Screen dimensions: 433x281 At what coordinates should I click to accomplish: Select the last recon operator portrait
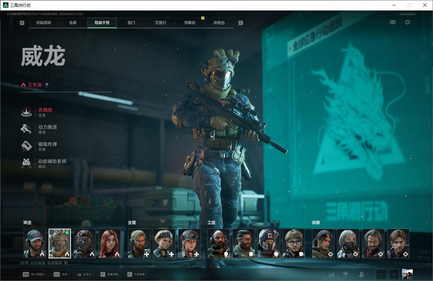[398, 244]
